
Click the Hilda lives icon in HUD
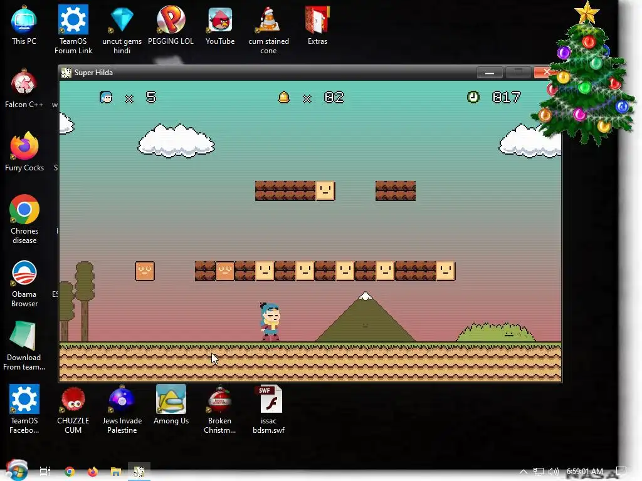[x=106, y=97]
